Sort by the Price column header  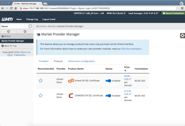pyautogui.click(x=127, y=67)
